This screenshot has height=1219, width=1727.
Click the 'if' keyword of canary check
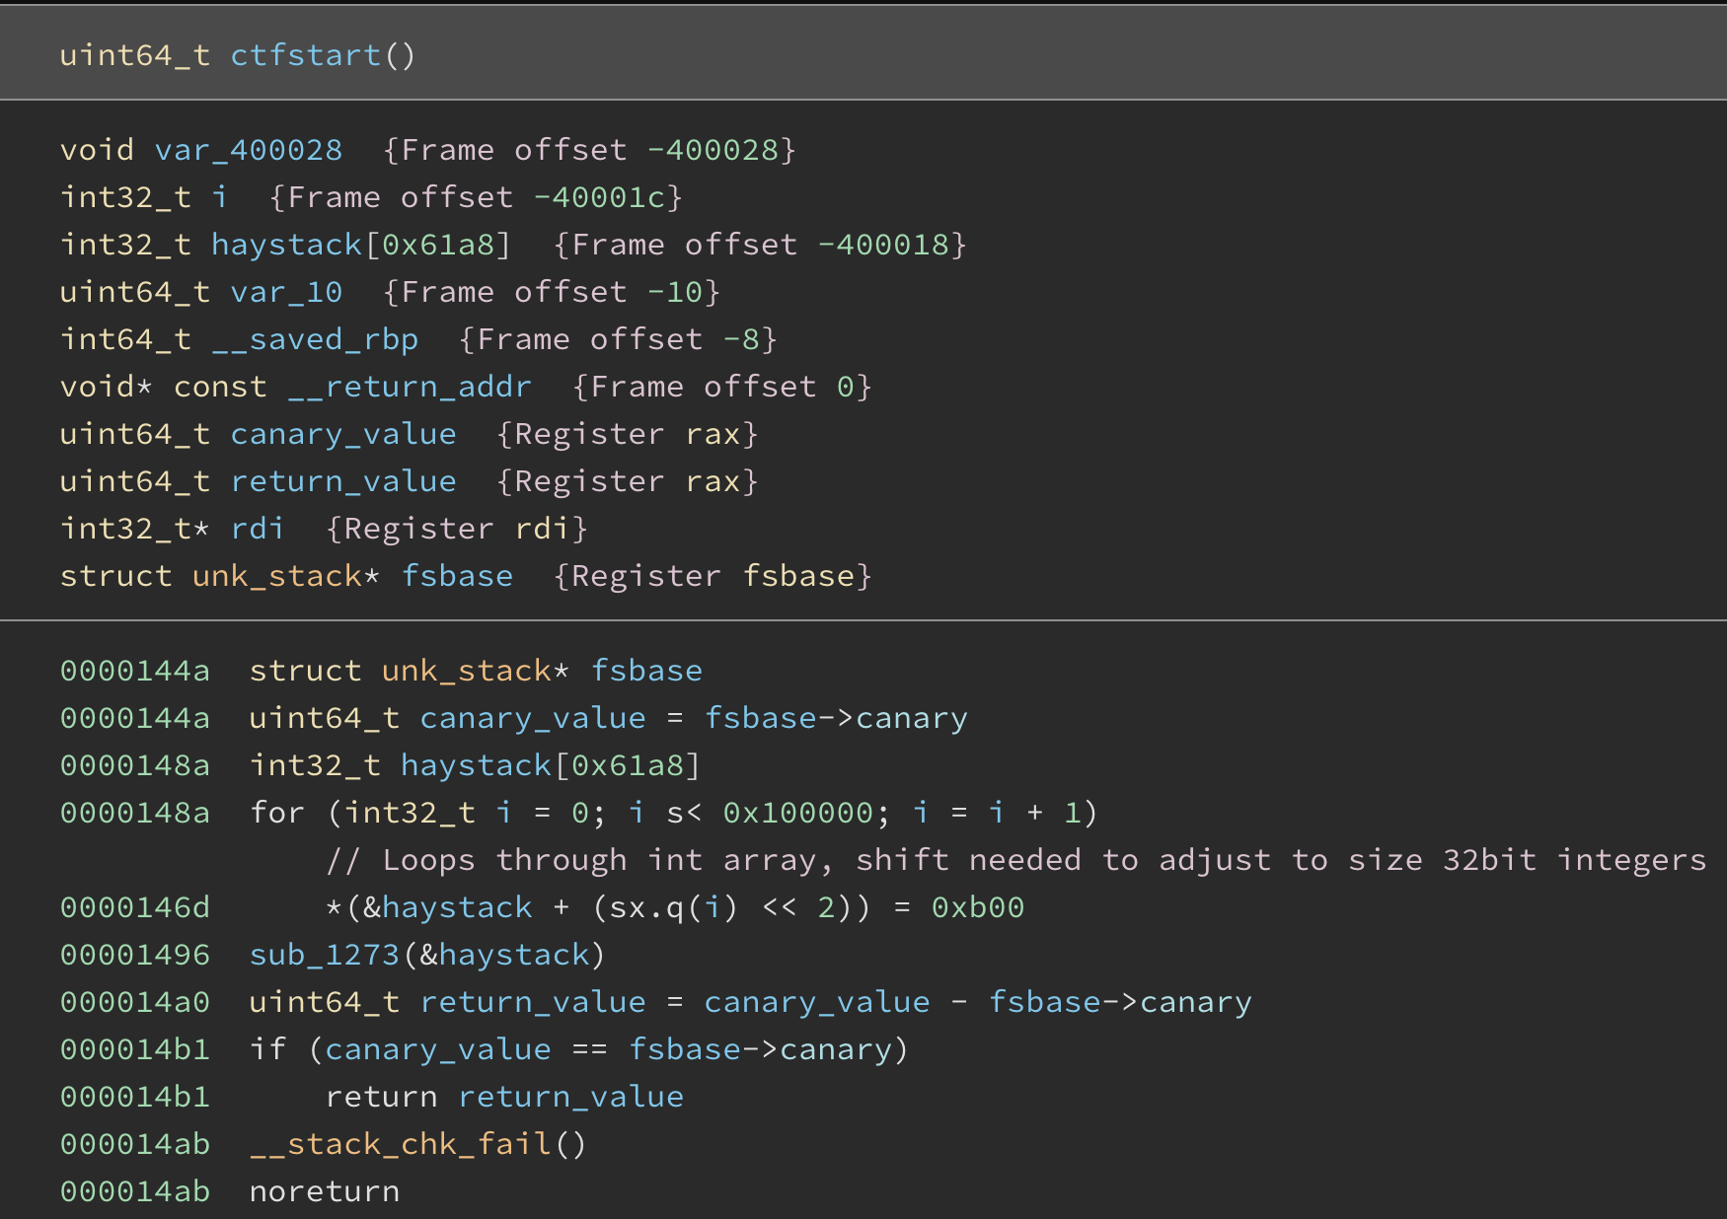tap(267, 1049)
